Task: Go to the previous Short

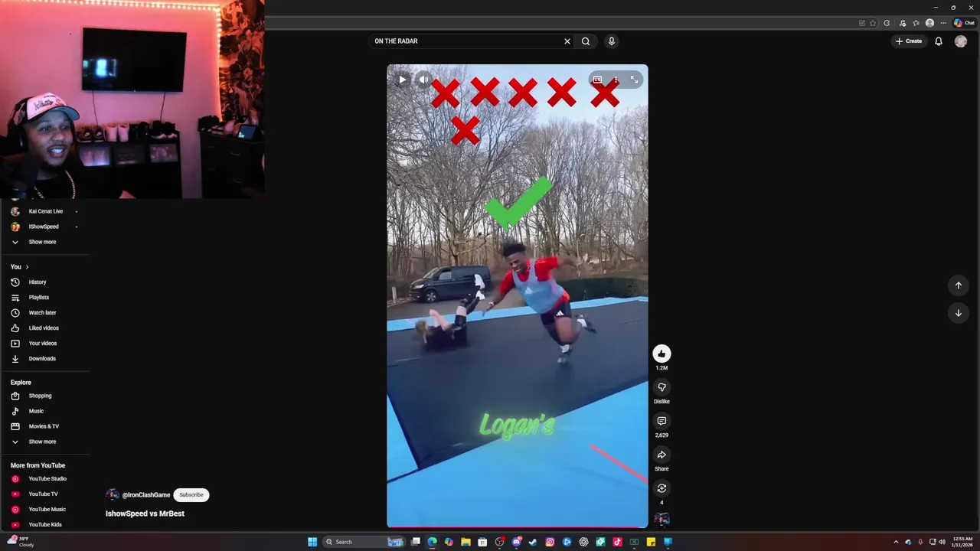Action: [x=958, y=285]
